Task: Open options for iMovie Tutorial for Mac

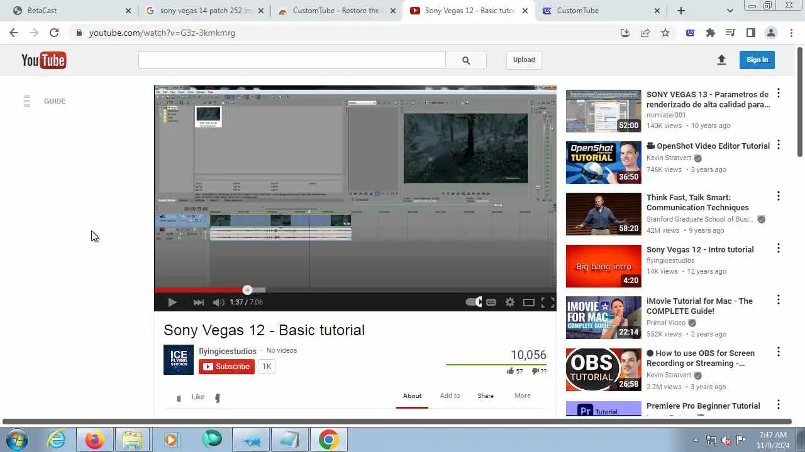Action: (x=779, y=299)
